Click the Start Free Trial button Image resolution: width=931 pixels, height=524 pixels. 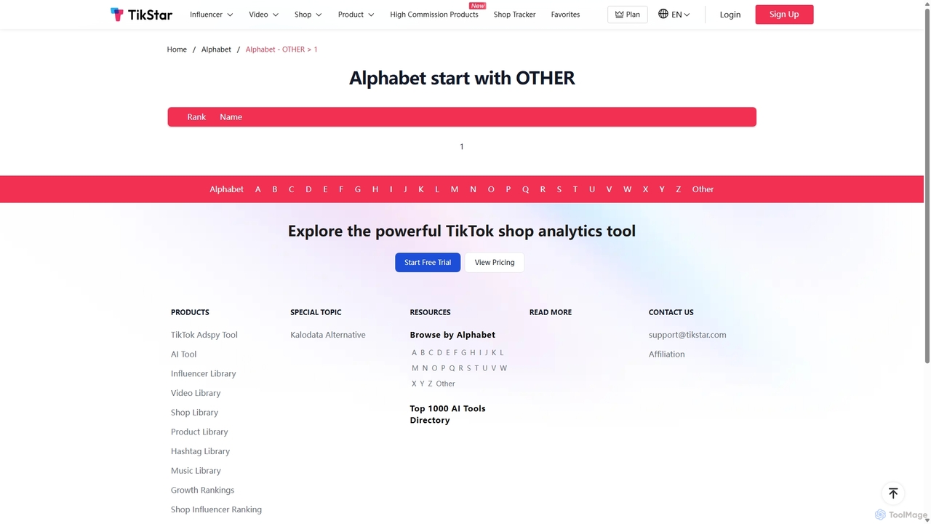[x=428, y=262]
